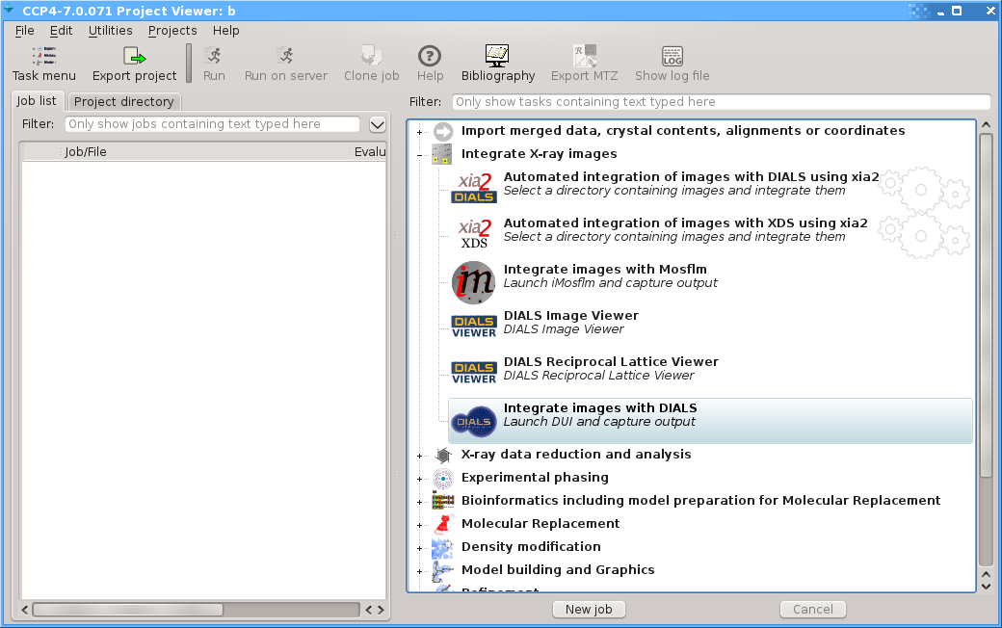Click the Export project icon
Screen dimensions: 1002x628
click(134, 56)
